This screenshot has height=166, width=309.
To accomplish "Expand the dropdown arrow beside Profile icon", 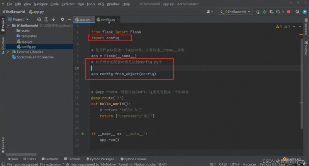I will coord(283,12).
